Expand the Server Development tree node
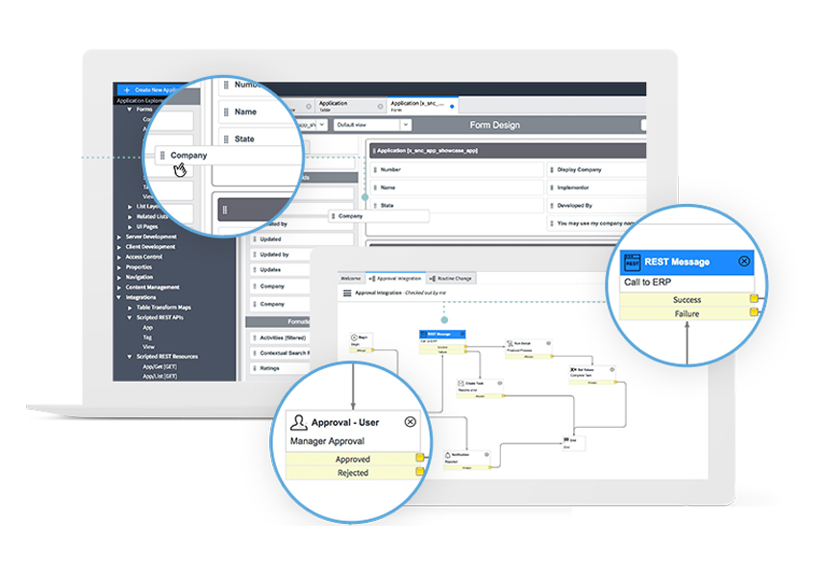Viewport: 825px width, 574px height. [x=119, y=237]
